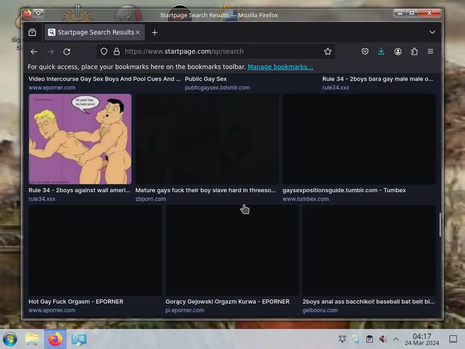Toggle the keep-on-all-desktops titlebar pin

click(39, 13)
